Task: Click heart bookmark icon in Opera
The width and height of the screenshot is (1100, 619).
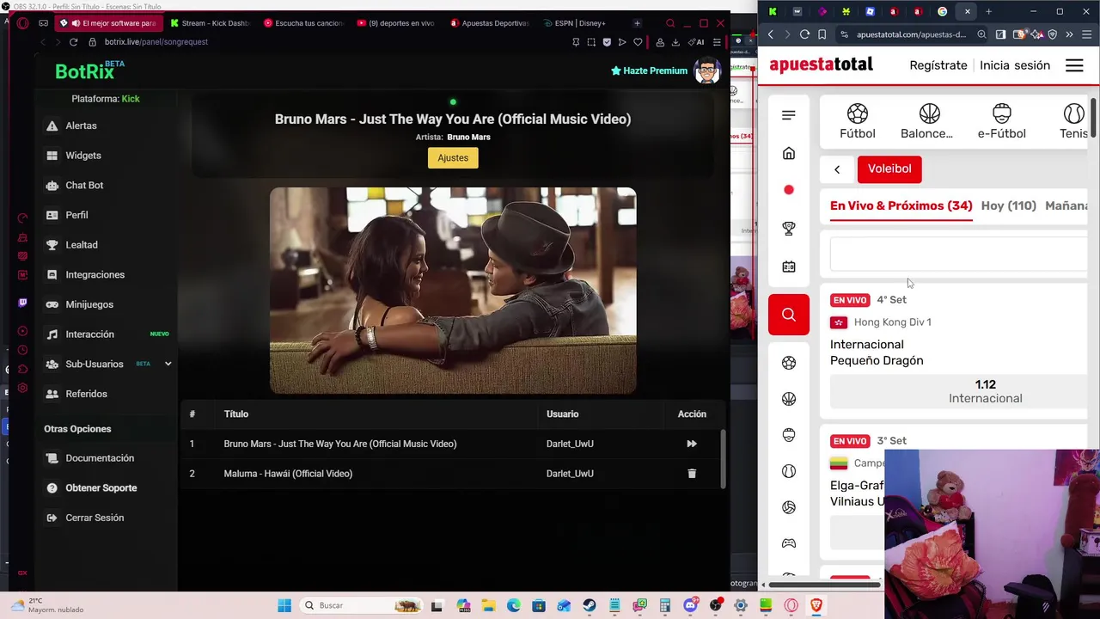Action: point(638,42)
